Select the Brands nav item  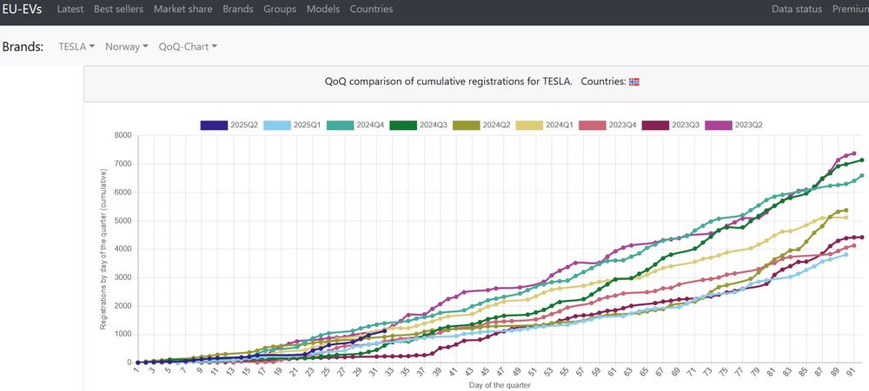[x=238, y=10]
